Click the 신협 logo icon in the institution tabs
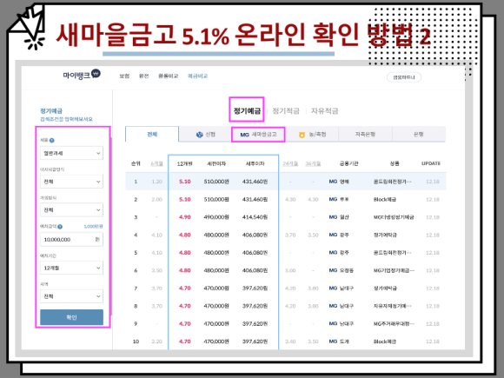The image size is (504, 378). point(199,135)
